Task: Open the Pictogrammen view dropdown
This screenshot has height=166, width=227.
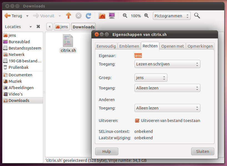Action: click(171, 16)
